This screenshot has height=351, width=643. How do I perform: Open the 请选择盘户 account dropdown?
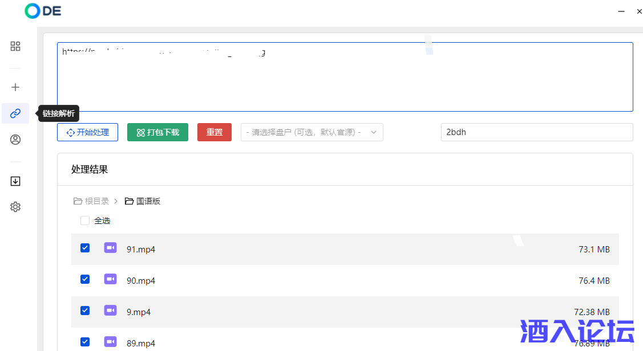(x=312, y=132)
